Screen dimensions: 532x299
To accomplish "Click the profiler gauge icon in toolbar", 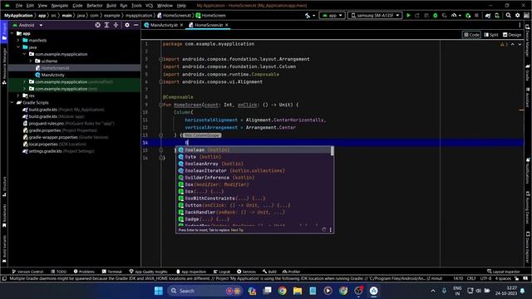I will click(455, 16).
